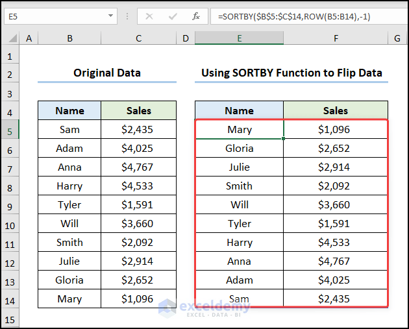
Task: Click 'Julie' in flipped data column E
Action: pyautogui.click(x=239, y=167)
